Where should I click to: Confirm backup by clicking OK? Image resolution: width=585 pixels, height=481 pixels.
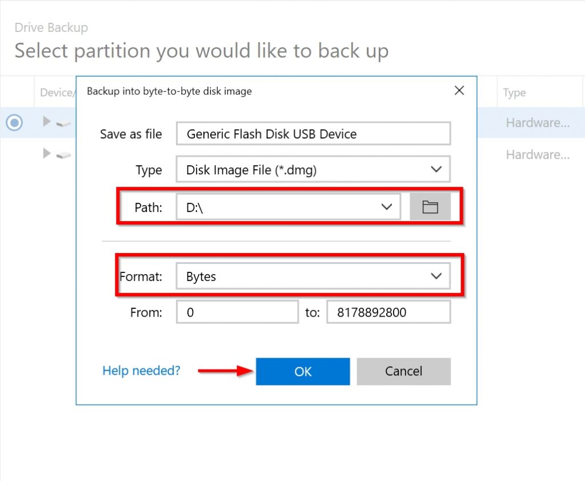[x=302, y=371]
